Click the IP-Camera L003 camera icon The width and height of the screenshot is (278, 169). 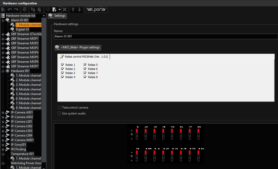pos(7,131)
